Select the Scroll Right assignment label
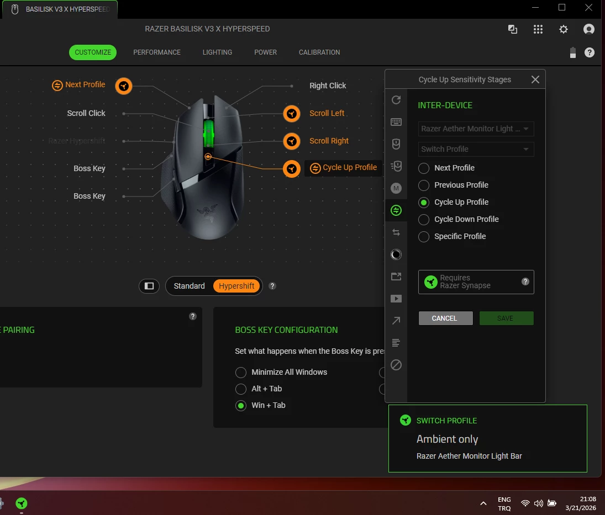This screenshot has width=605, height=515. (329, 141)
